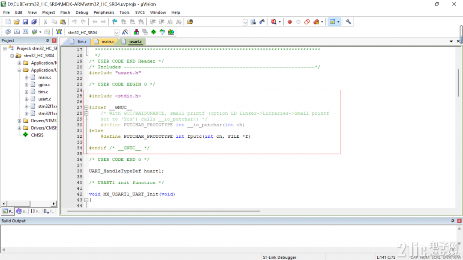Click the Indent selected lines icon
Screen dimensions: 463x260
point(153,22)
